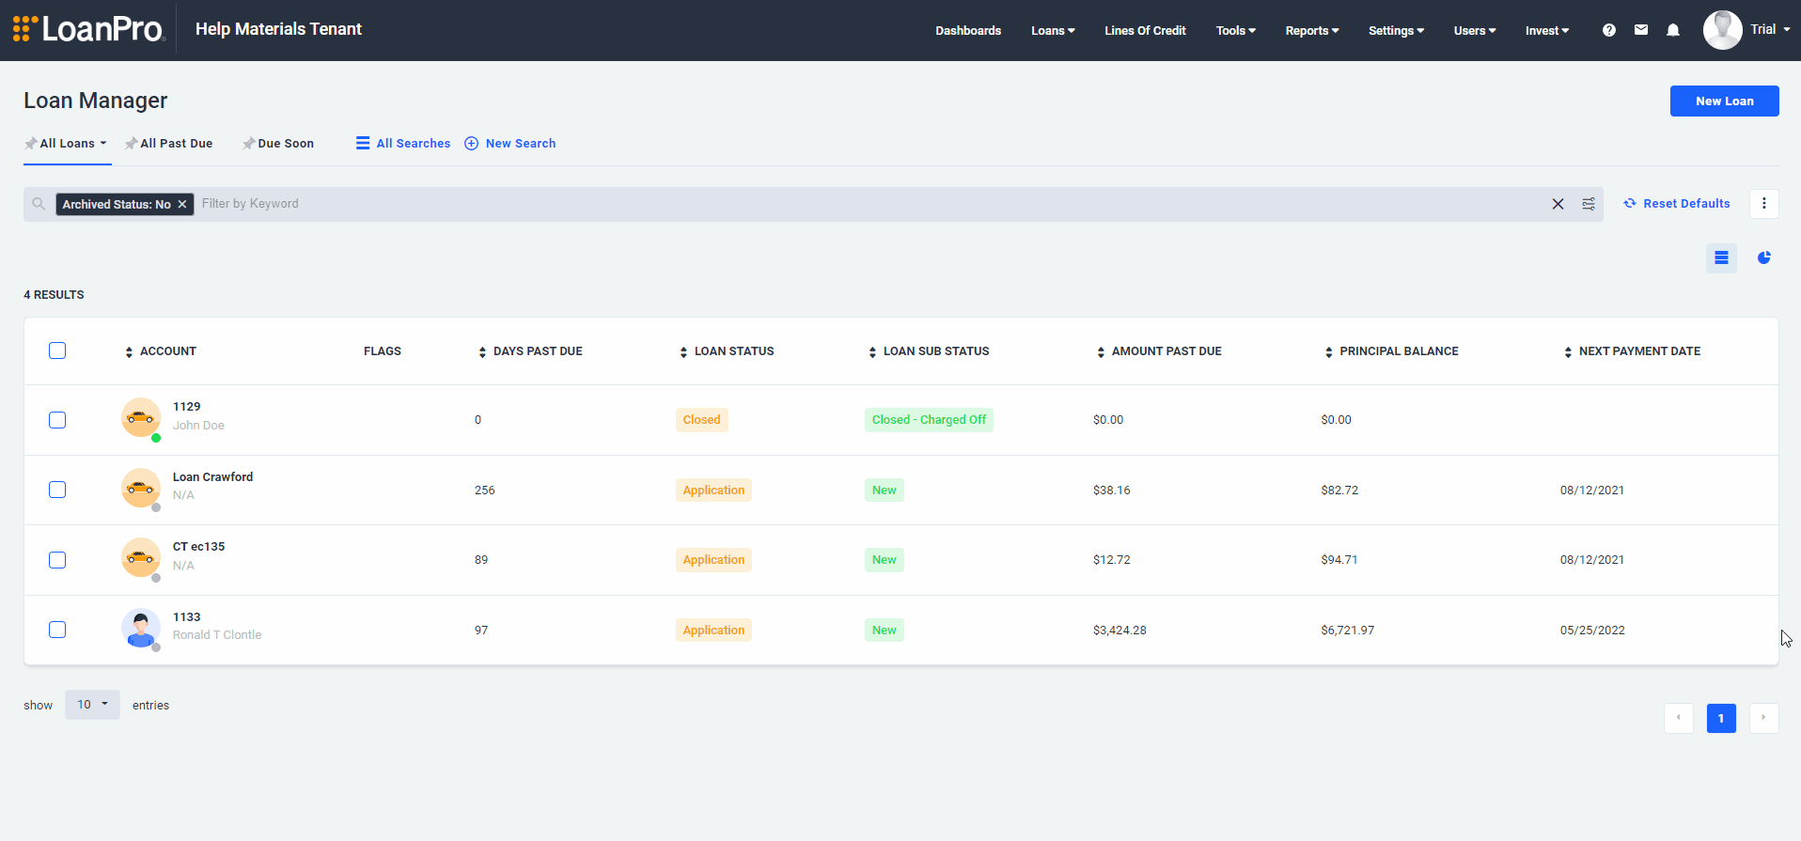Open the help question mark icon
1801x841 pixels.
tap(1609, 30)
